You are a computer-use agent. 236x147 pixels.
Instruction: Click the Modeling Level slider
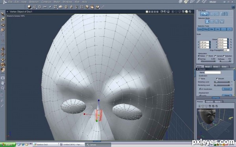pos(222,82)
